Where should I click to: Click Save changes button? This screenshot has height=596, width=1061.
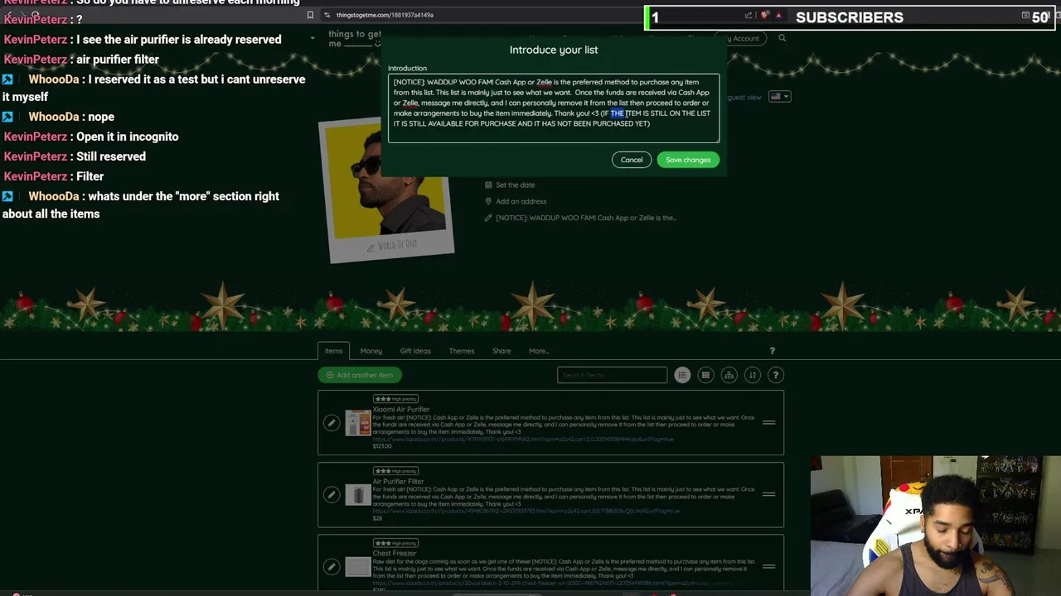coord(688,160)
